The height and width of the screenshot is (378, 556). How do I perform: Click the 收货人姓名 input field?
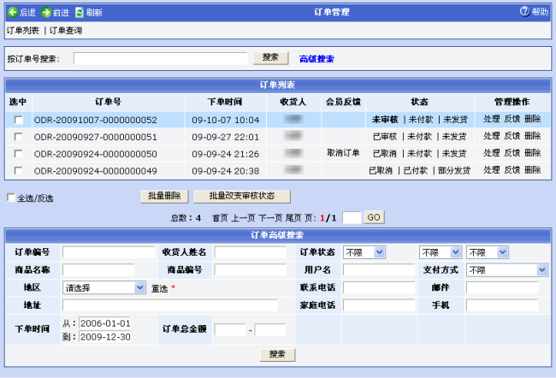coord(250,253)
